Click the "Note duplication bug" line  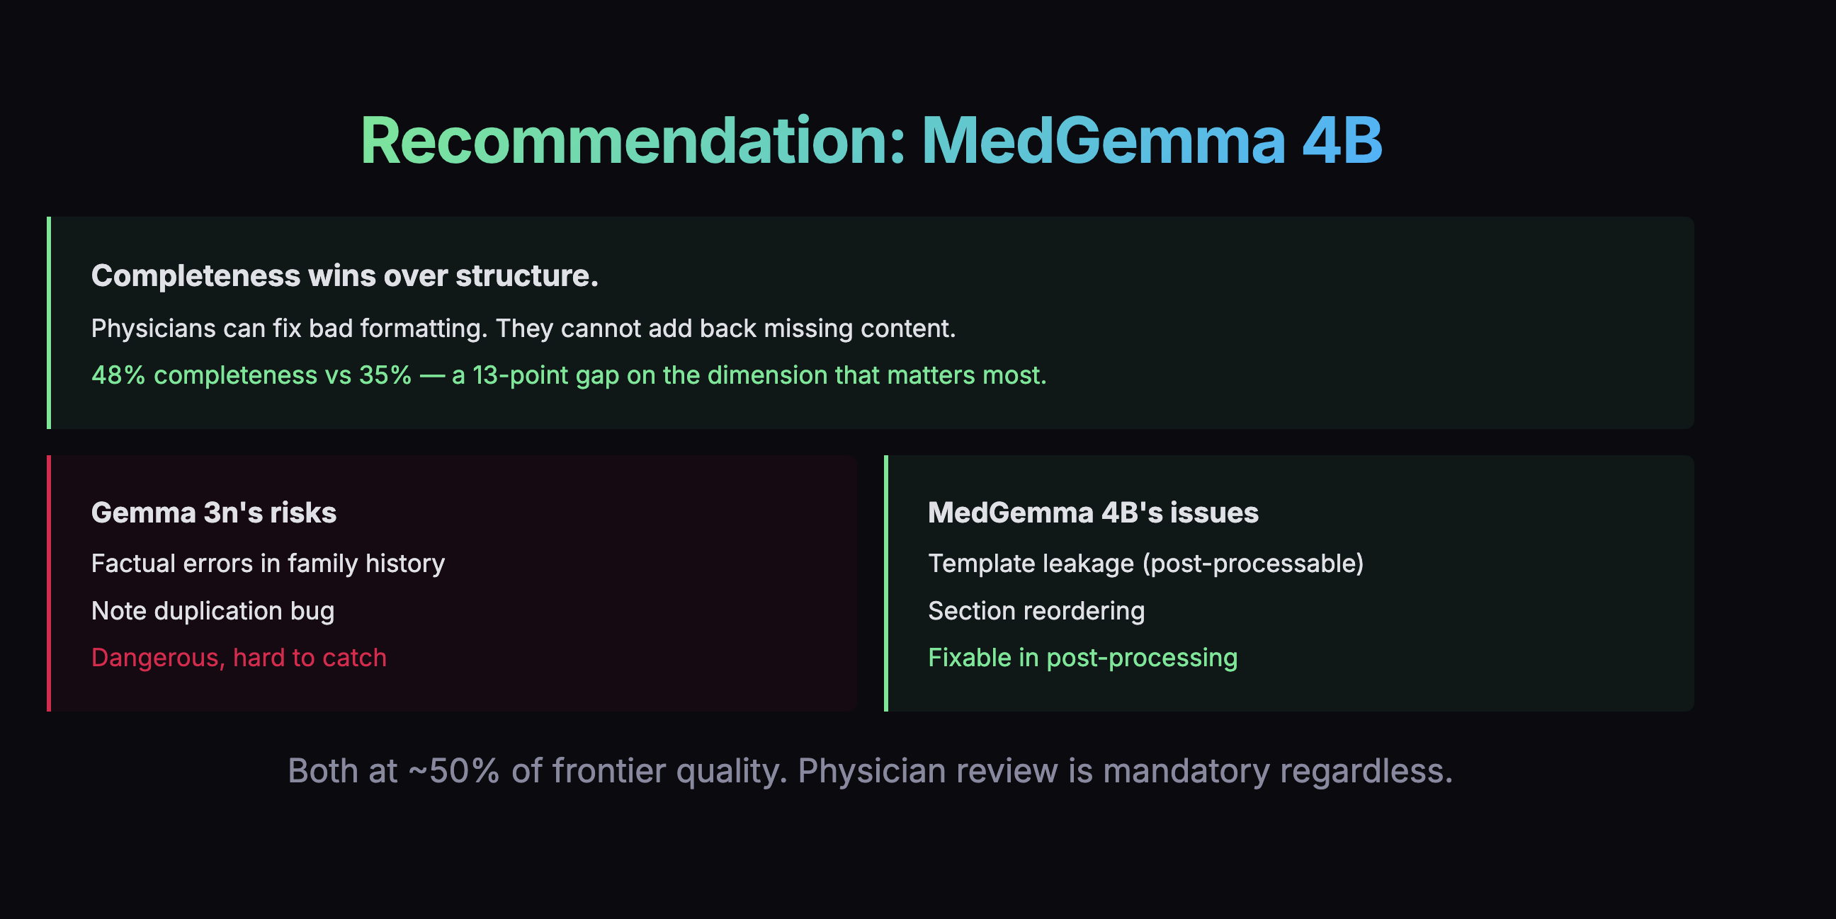coord(212,610)
